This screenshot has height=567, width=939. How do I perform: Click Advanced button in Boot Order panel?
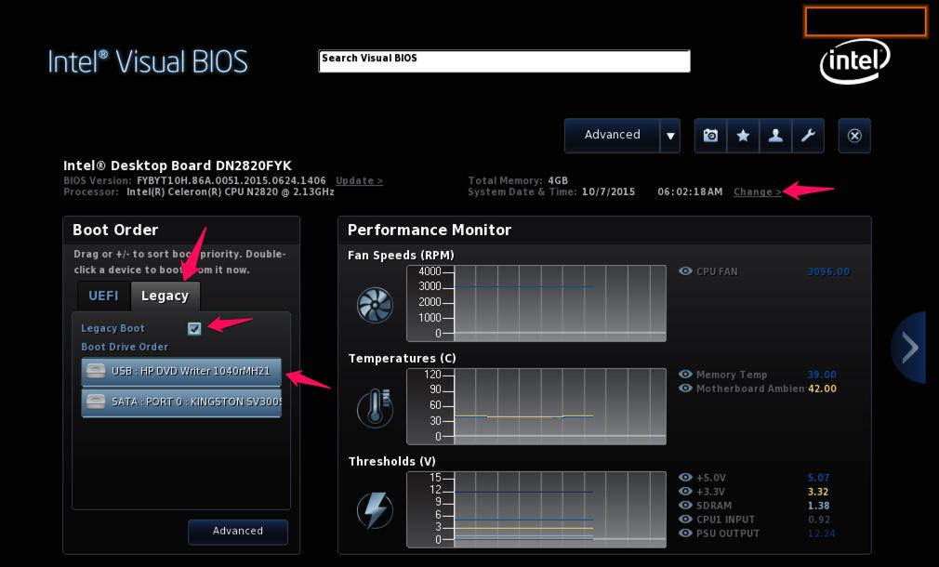point(238,532)
